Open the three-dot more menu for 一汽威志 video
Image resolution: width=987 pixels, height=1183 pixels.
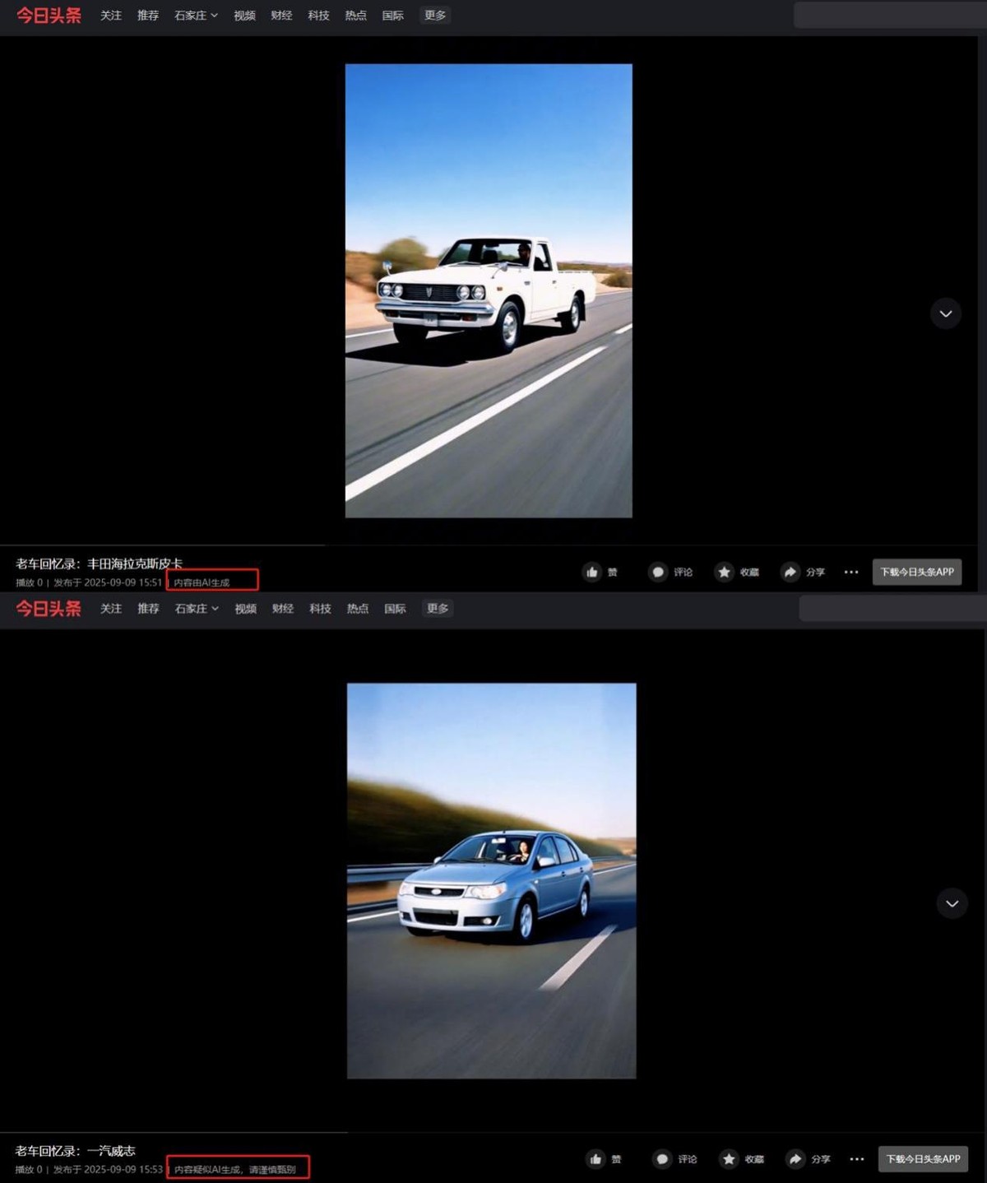click(x=857, y=1159)
